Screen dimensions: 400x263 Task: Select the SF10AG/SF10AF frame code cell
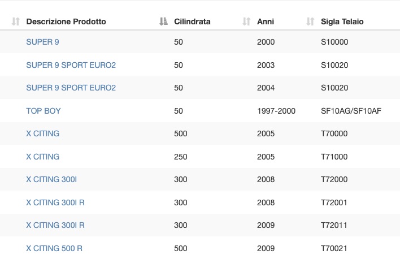[x=351, y=111]
